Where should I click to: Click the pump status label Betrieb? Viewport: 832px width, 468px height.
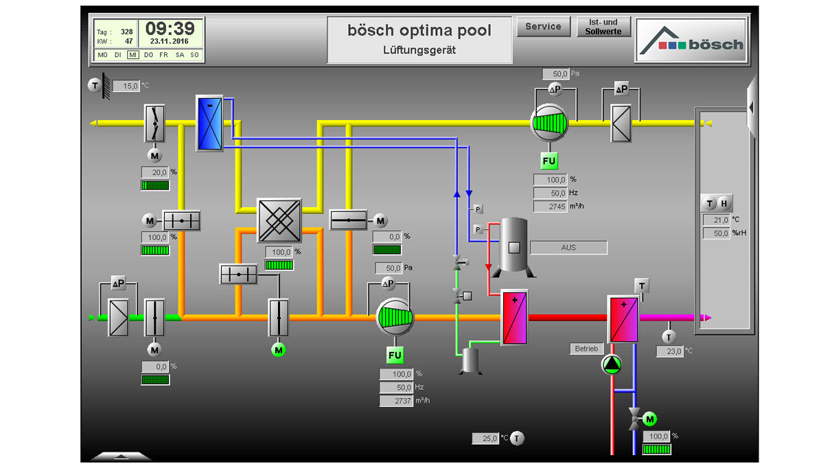click(586, 349)
